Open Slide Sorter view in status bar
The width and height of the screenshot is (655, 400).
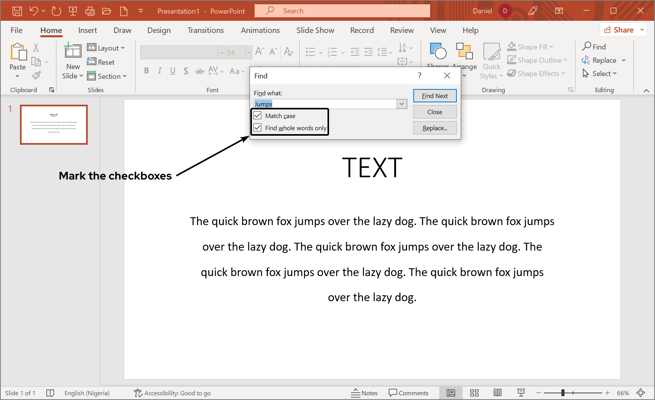tap(474, 393)
